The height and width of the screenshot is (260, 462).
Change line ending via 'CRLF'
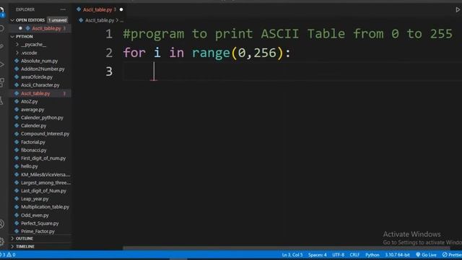coord(354,255)
